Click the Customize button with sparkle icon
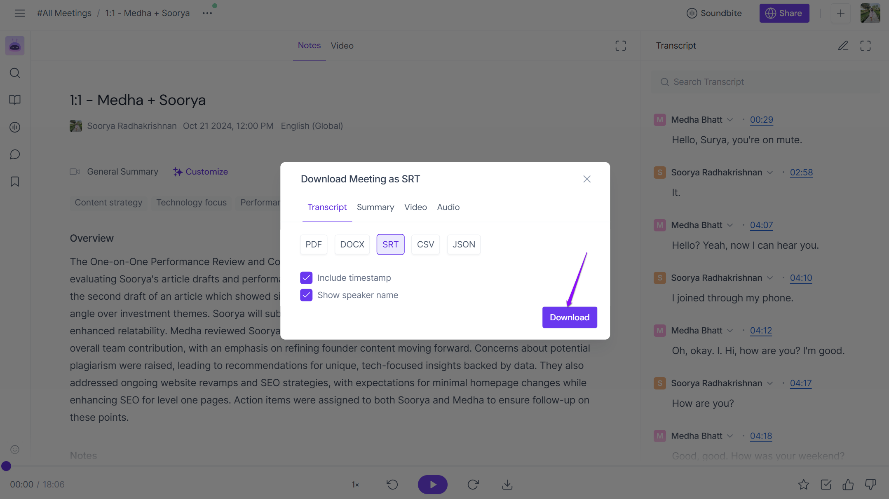This screenshot has height=499, width=889. 200,171
